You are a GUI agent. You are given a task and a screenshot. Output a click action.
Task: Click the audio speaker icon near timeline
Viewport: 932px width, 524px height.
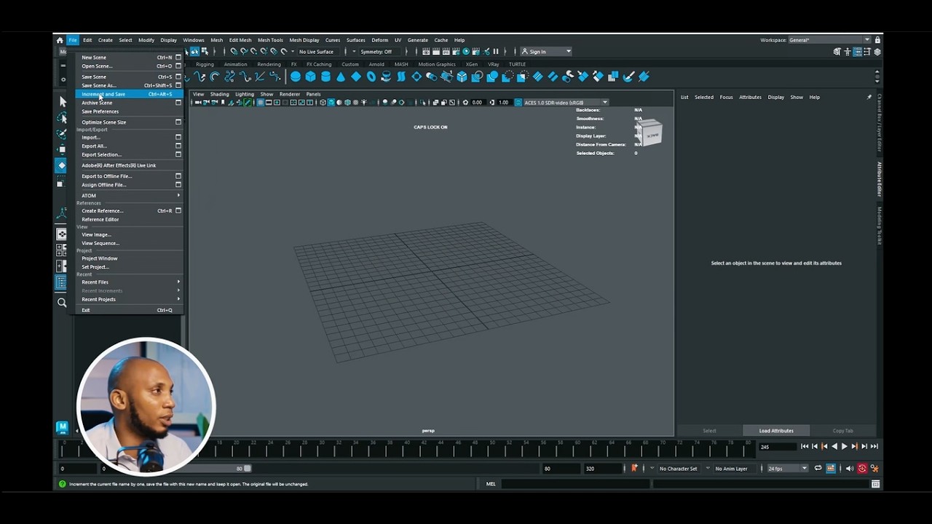(x=850, y=469)
